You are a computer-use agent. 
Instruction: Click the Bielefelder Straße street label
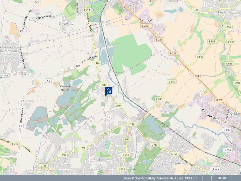click(187, 161)
